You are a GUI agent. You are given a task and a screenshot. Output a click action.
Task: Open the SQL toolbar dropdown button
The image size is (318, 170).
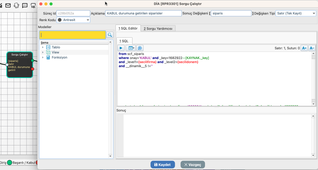(x=131, y=48)
